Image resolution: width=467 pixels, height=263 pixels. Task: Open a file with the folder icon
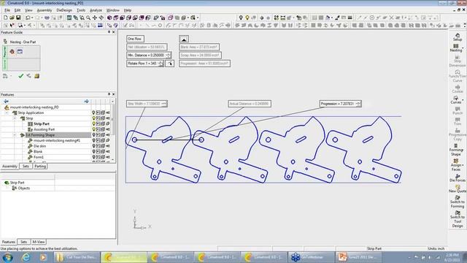pyautogui.click(x=12, y=18)
